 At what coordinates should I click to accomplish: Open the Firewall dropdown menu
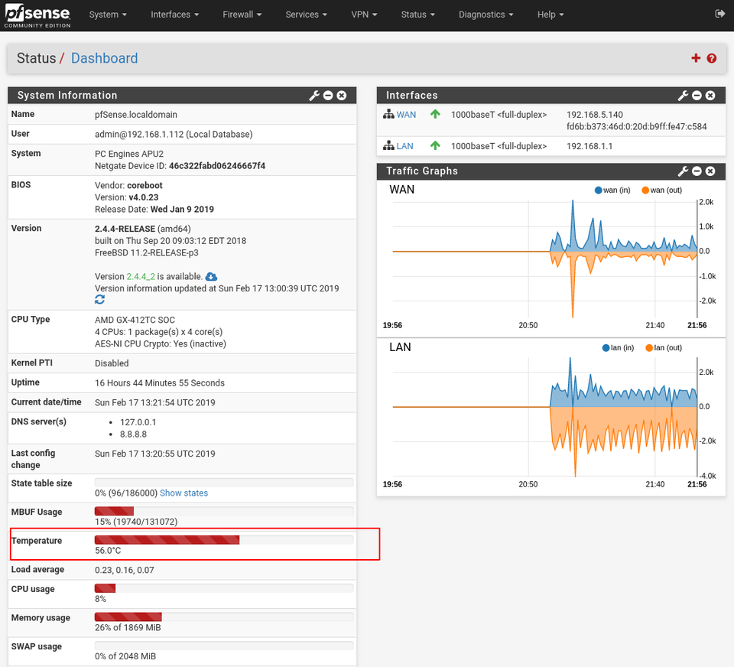(242, 15)
